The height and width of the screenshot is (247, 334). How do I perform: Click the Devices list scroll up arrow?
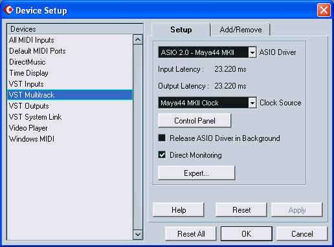click(138, 39)
